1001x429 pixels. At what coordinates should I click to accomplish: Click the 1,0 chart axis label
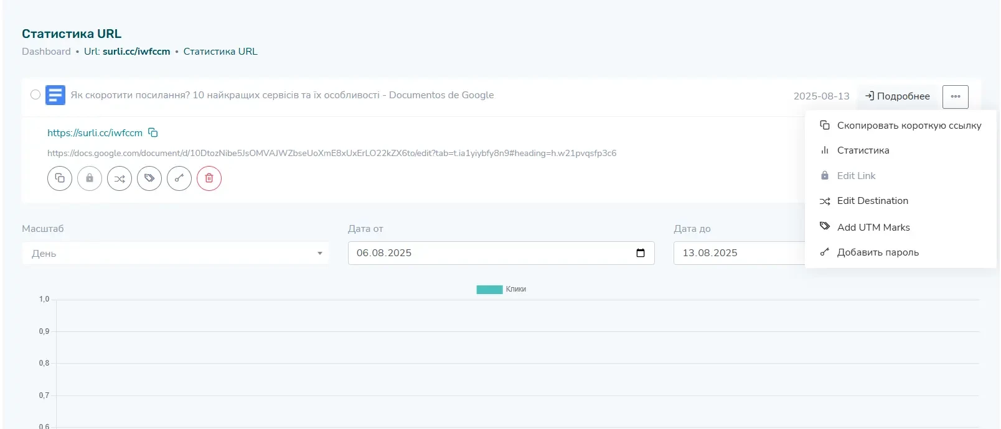pos(44,299)
